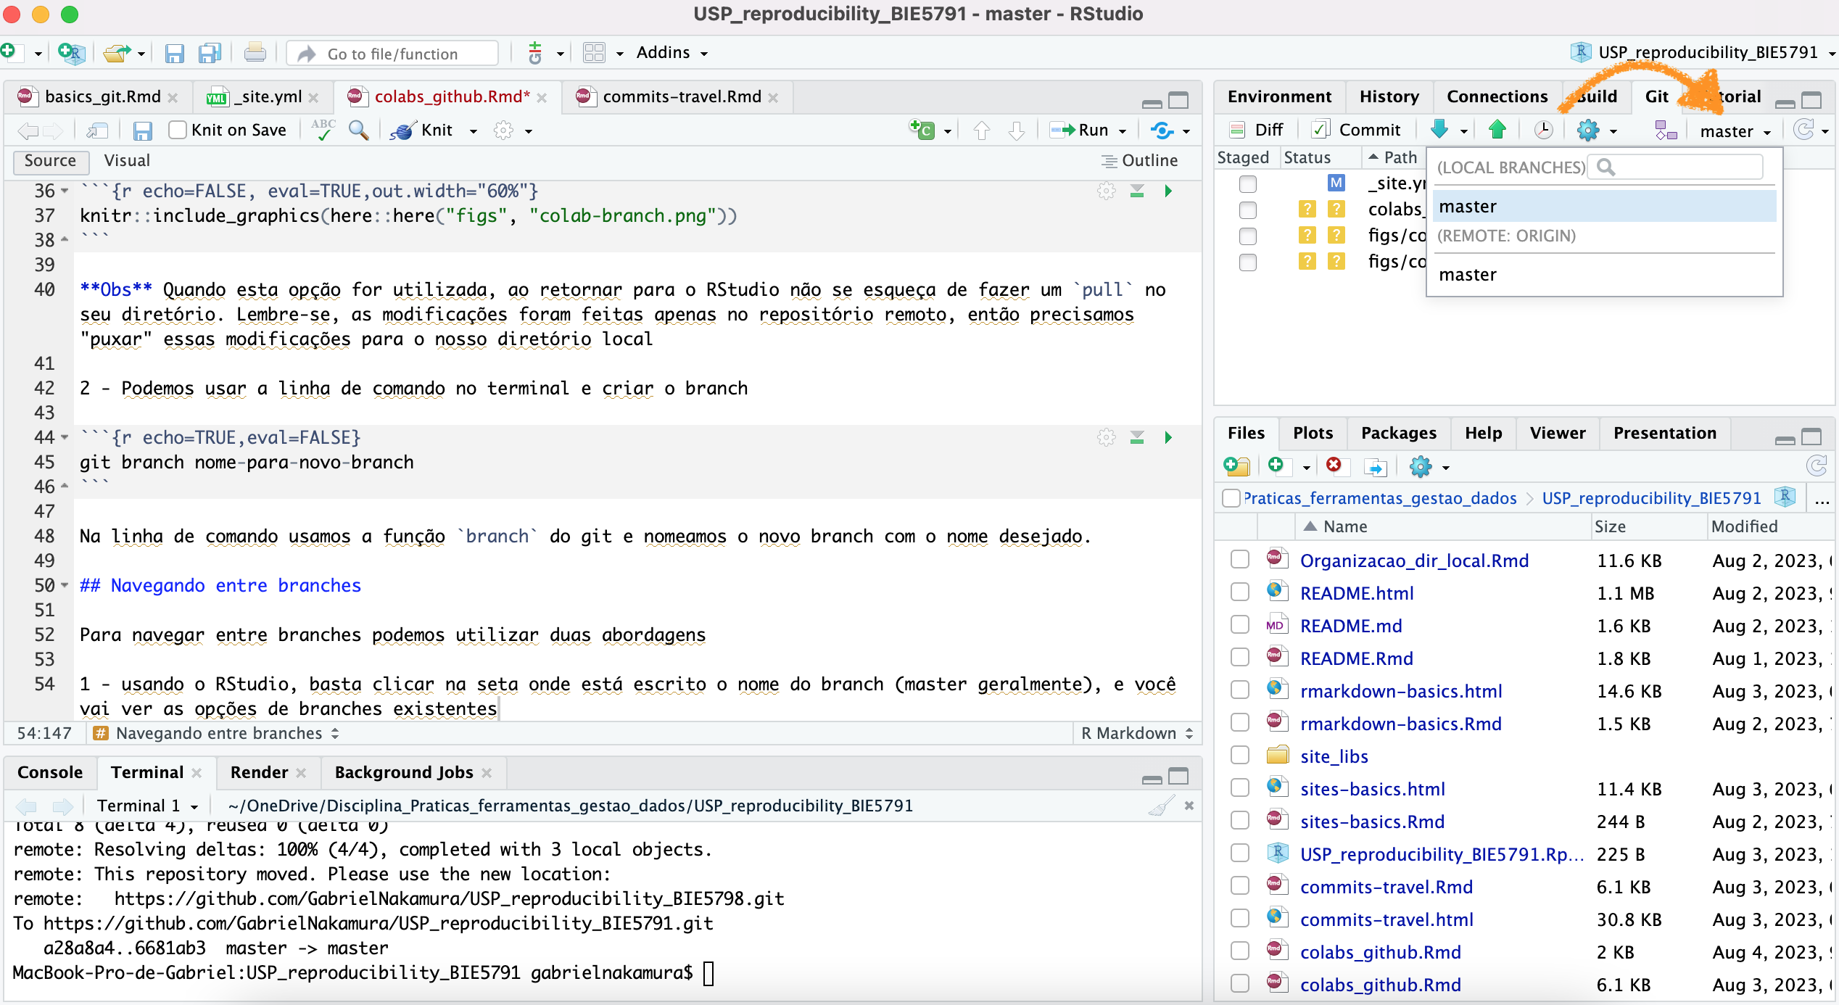Open the History tab

[x=1389, y=97]
